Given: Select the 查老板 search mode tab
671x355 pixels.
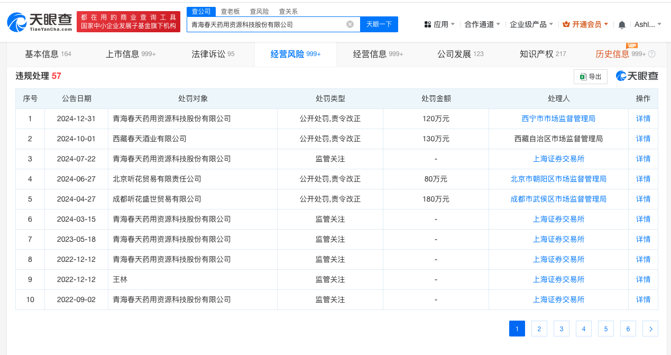Looking at the screenshot, I should 230,11.
